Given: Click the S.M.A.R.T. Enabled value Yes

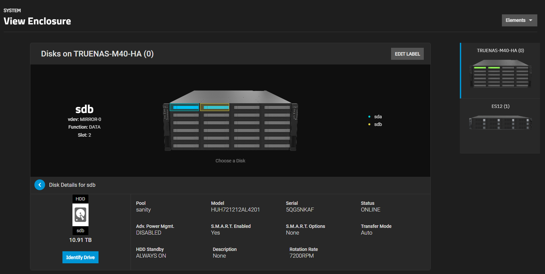Looking at the screenshot, I should click(215, 233).
